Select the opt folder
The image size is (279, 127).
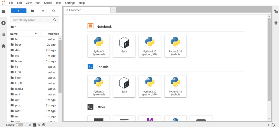coord(33,100)
